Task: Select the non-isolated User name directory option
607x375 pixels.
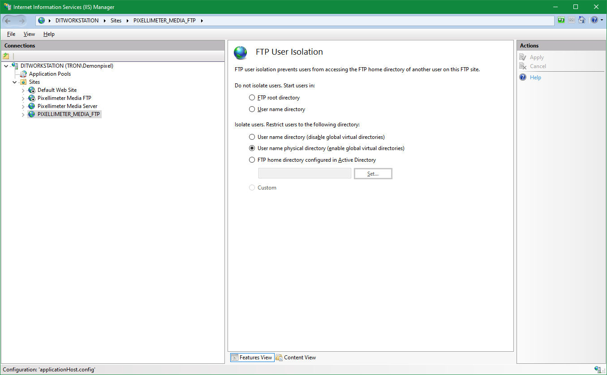Action: pos(252,109)
